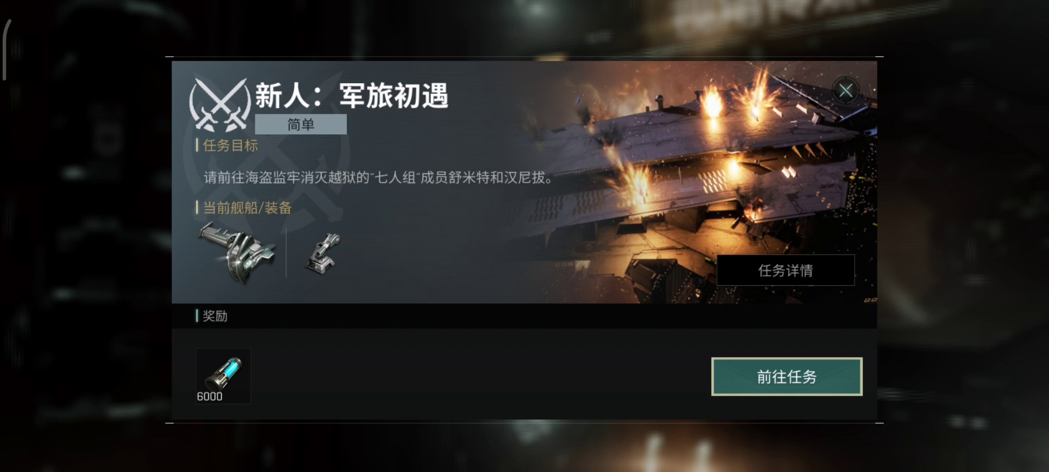
Task: Click the mission title 新人：军旅初遇
Action: (352, 96)
